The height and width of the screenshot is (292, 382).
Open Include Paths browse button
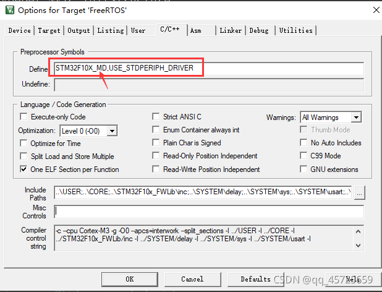point(360,193)
